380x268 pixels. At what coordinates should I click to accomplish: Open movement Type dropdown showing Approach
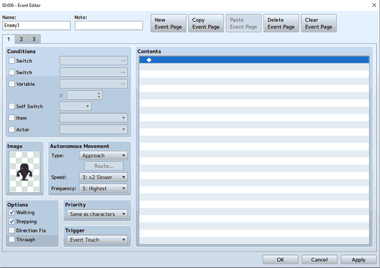coord(103,156)
